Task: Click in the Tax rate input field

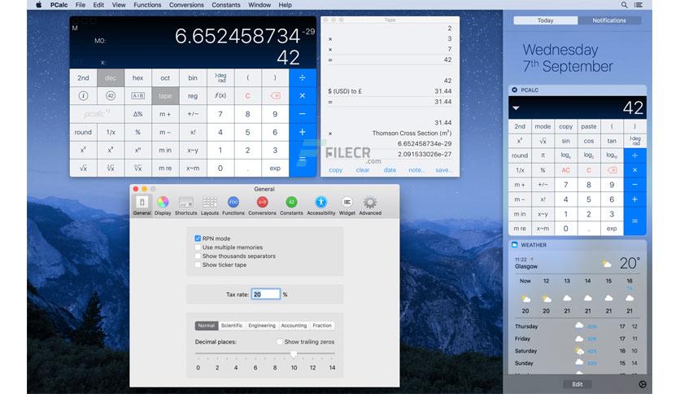Action: (266, 294)
